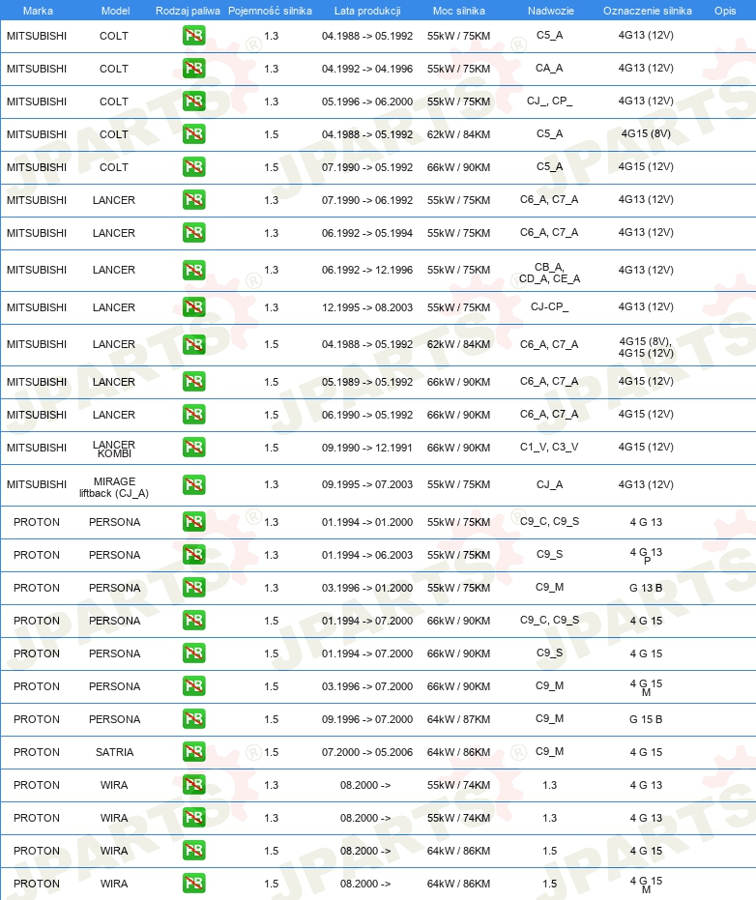This screenshot has width=756, height=900.
Task: Click the 'C1_V, C3_V' body cell
Action: point(549,447)
